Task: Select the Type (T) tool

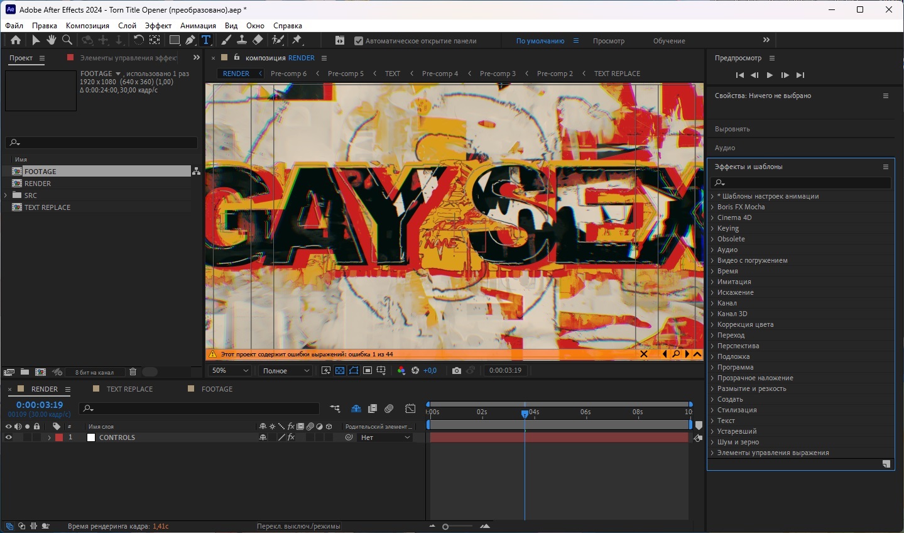Action: click(206, 40)
